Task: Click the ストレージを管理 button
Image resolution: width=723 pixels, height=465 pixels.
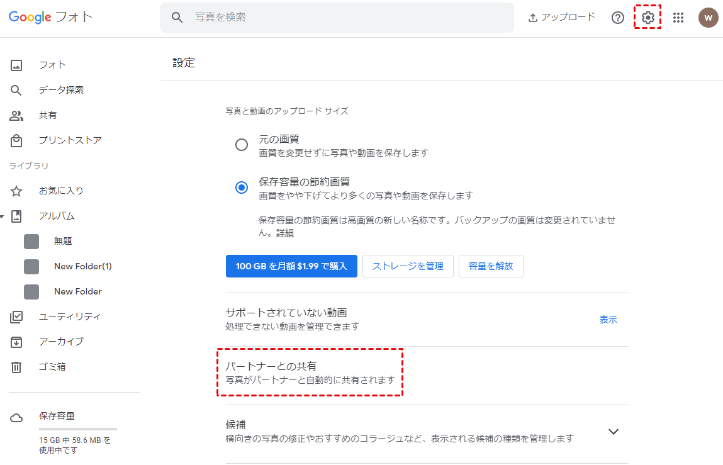Action: (x=408, y=266)
